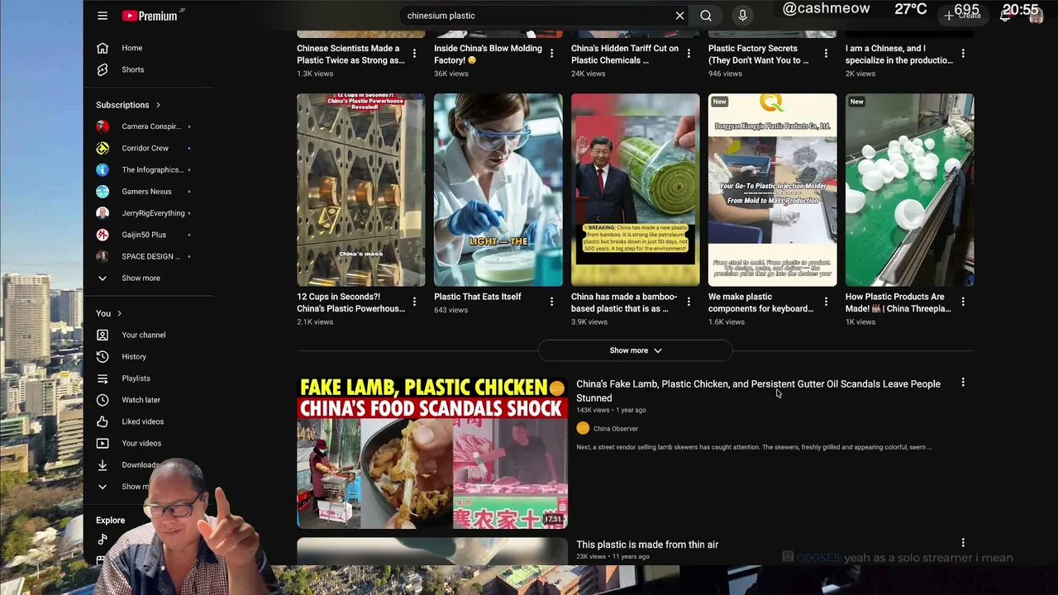Open options for 'Plastic Factory Secrets' short

[826, 54]
